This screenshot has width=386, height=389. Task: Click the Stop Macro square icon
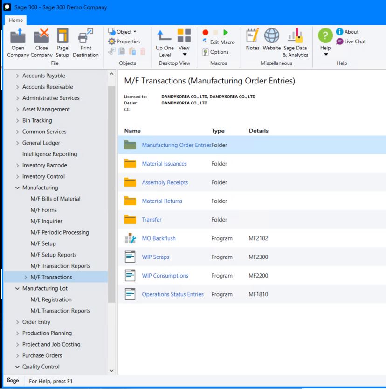[x=215, y=33]
